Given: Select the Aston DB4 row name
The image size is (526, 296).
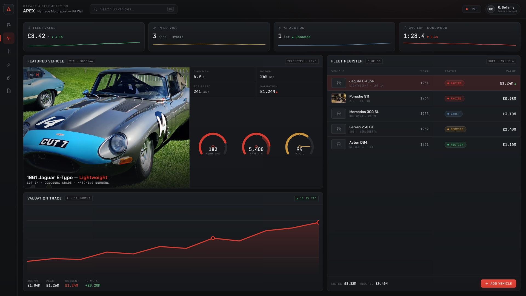Looking at the screenshot, I should pos(358,142).
